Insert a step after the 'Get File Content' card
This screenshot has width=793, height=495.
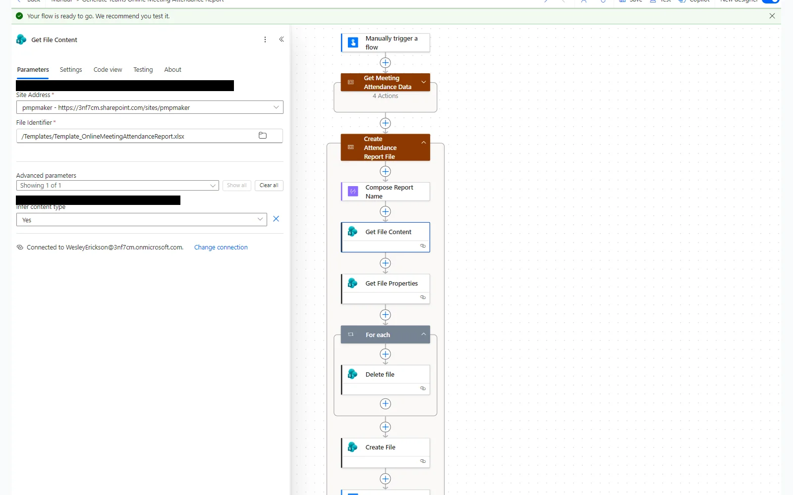point(385,263)
